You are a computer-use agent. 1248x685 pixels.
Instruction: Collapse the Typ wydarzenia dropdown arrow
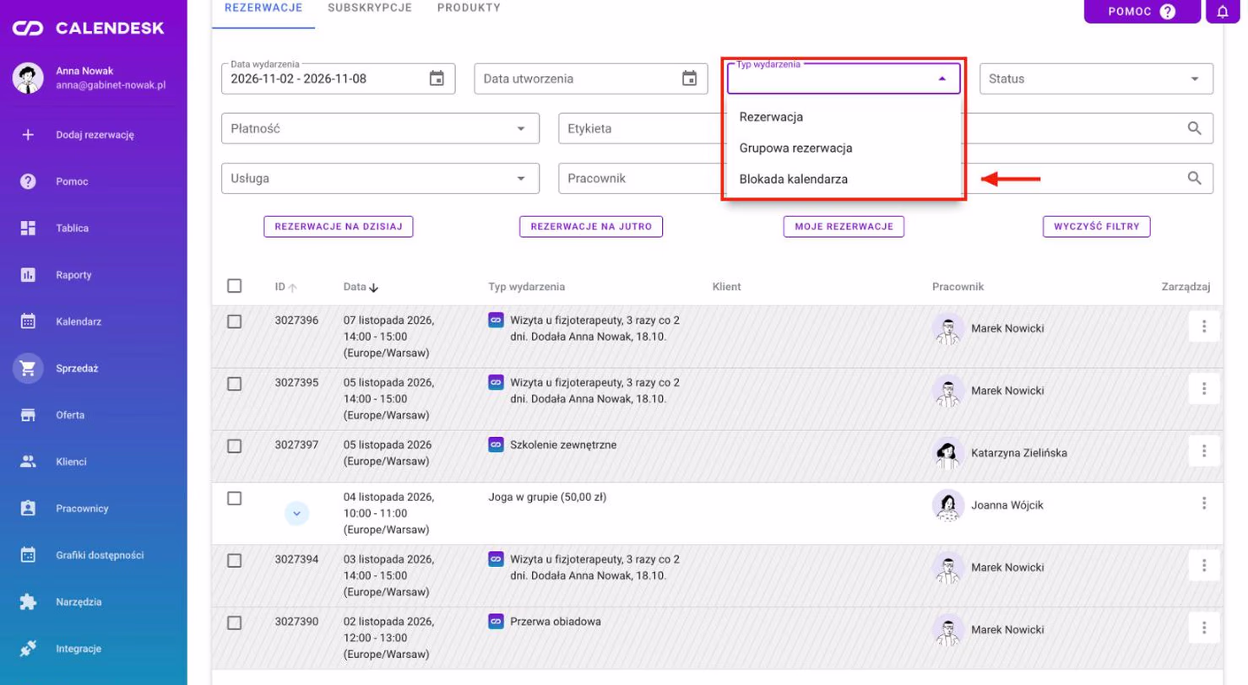pos(942,78)
